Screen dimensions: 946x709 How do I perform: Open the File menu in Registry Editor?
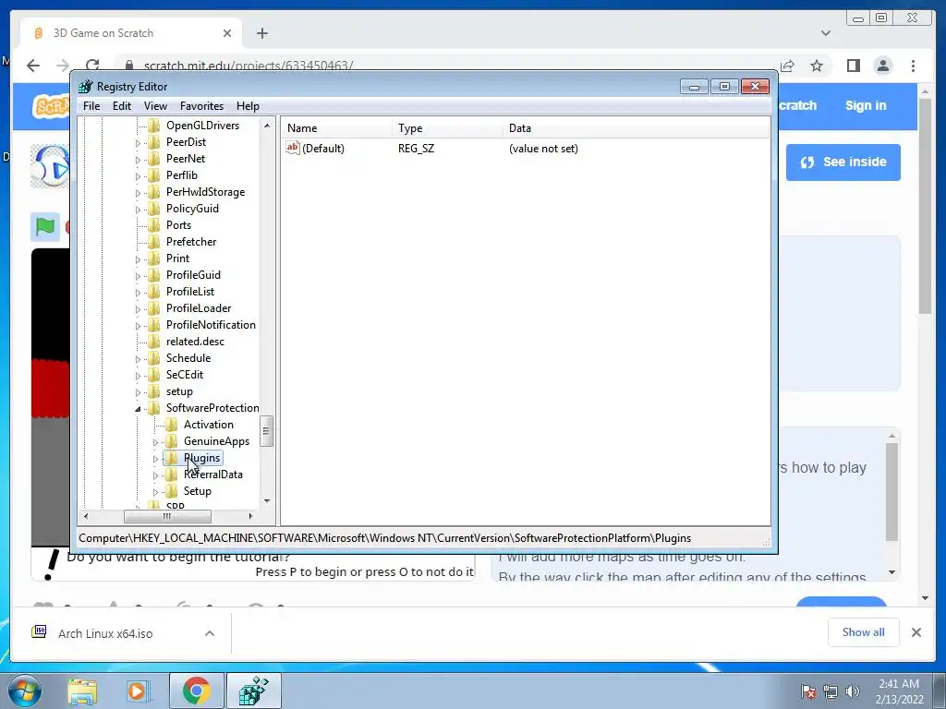[91, 106]
